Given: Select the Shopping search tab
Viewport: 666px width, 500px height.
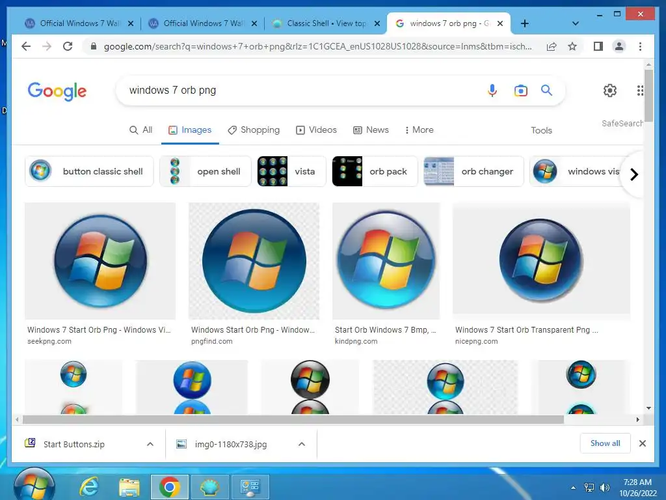Looking at the screenshot, I should coord(254,130).
